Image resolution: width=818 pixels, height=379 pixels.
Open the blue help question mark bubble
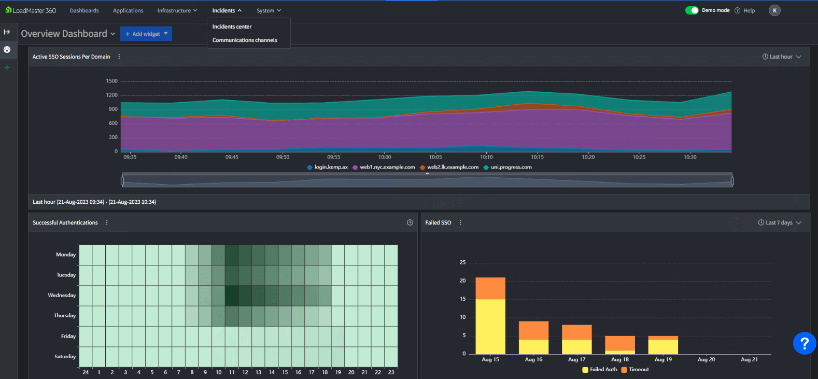[x=804, y=343]
